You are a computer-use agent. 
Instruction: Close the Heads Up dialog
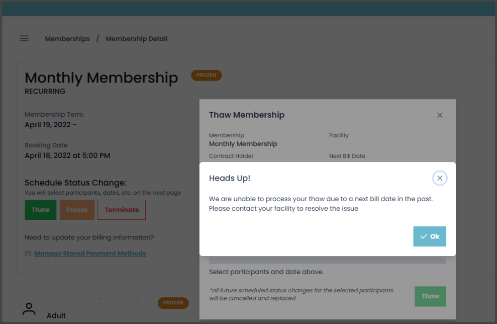[440, 178]
